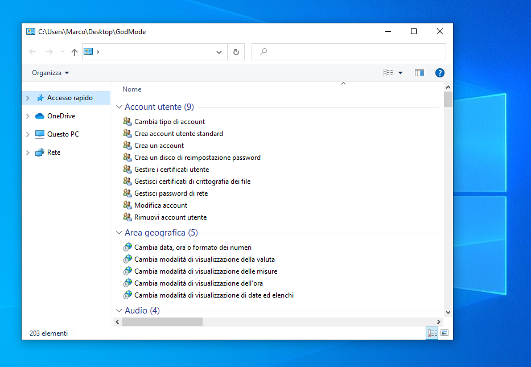Click globe icon for Cambia data, ora
The image size is (531, 367).
click(127, 247)
